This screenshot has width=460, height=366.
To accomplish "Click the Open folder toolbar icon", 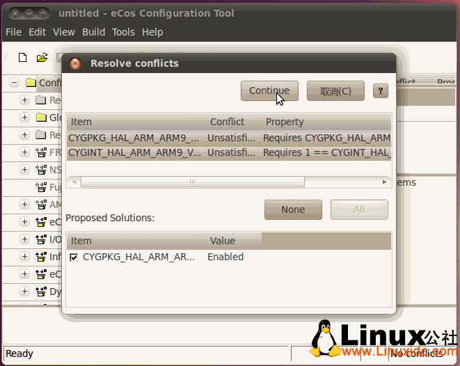I will pyautogui.click(x=42, y=58).
